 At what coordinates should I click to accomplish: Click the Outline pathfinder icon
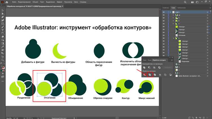[x=165, y=75]
